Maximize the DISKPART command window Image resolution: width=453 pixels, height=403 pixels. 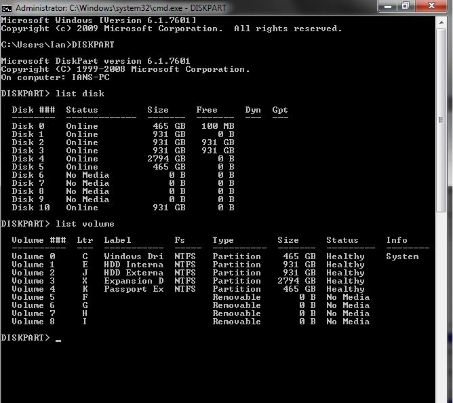[x=406, y=6]
